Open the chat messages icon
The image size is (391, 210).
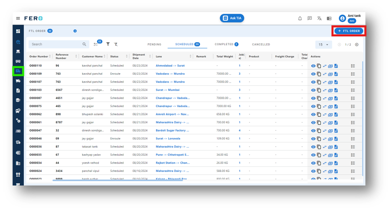coord(310,18)
